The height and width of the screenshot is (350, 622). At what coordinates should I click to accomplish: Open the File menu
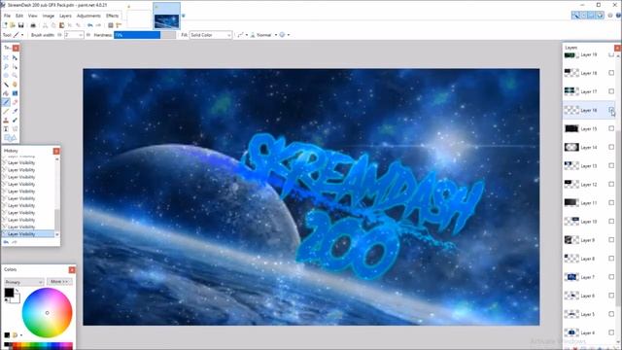click(x=7, y=16)
